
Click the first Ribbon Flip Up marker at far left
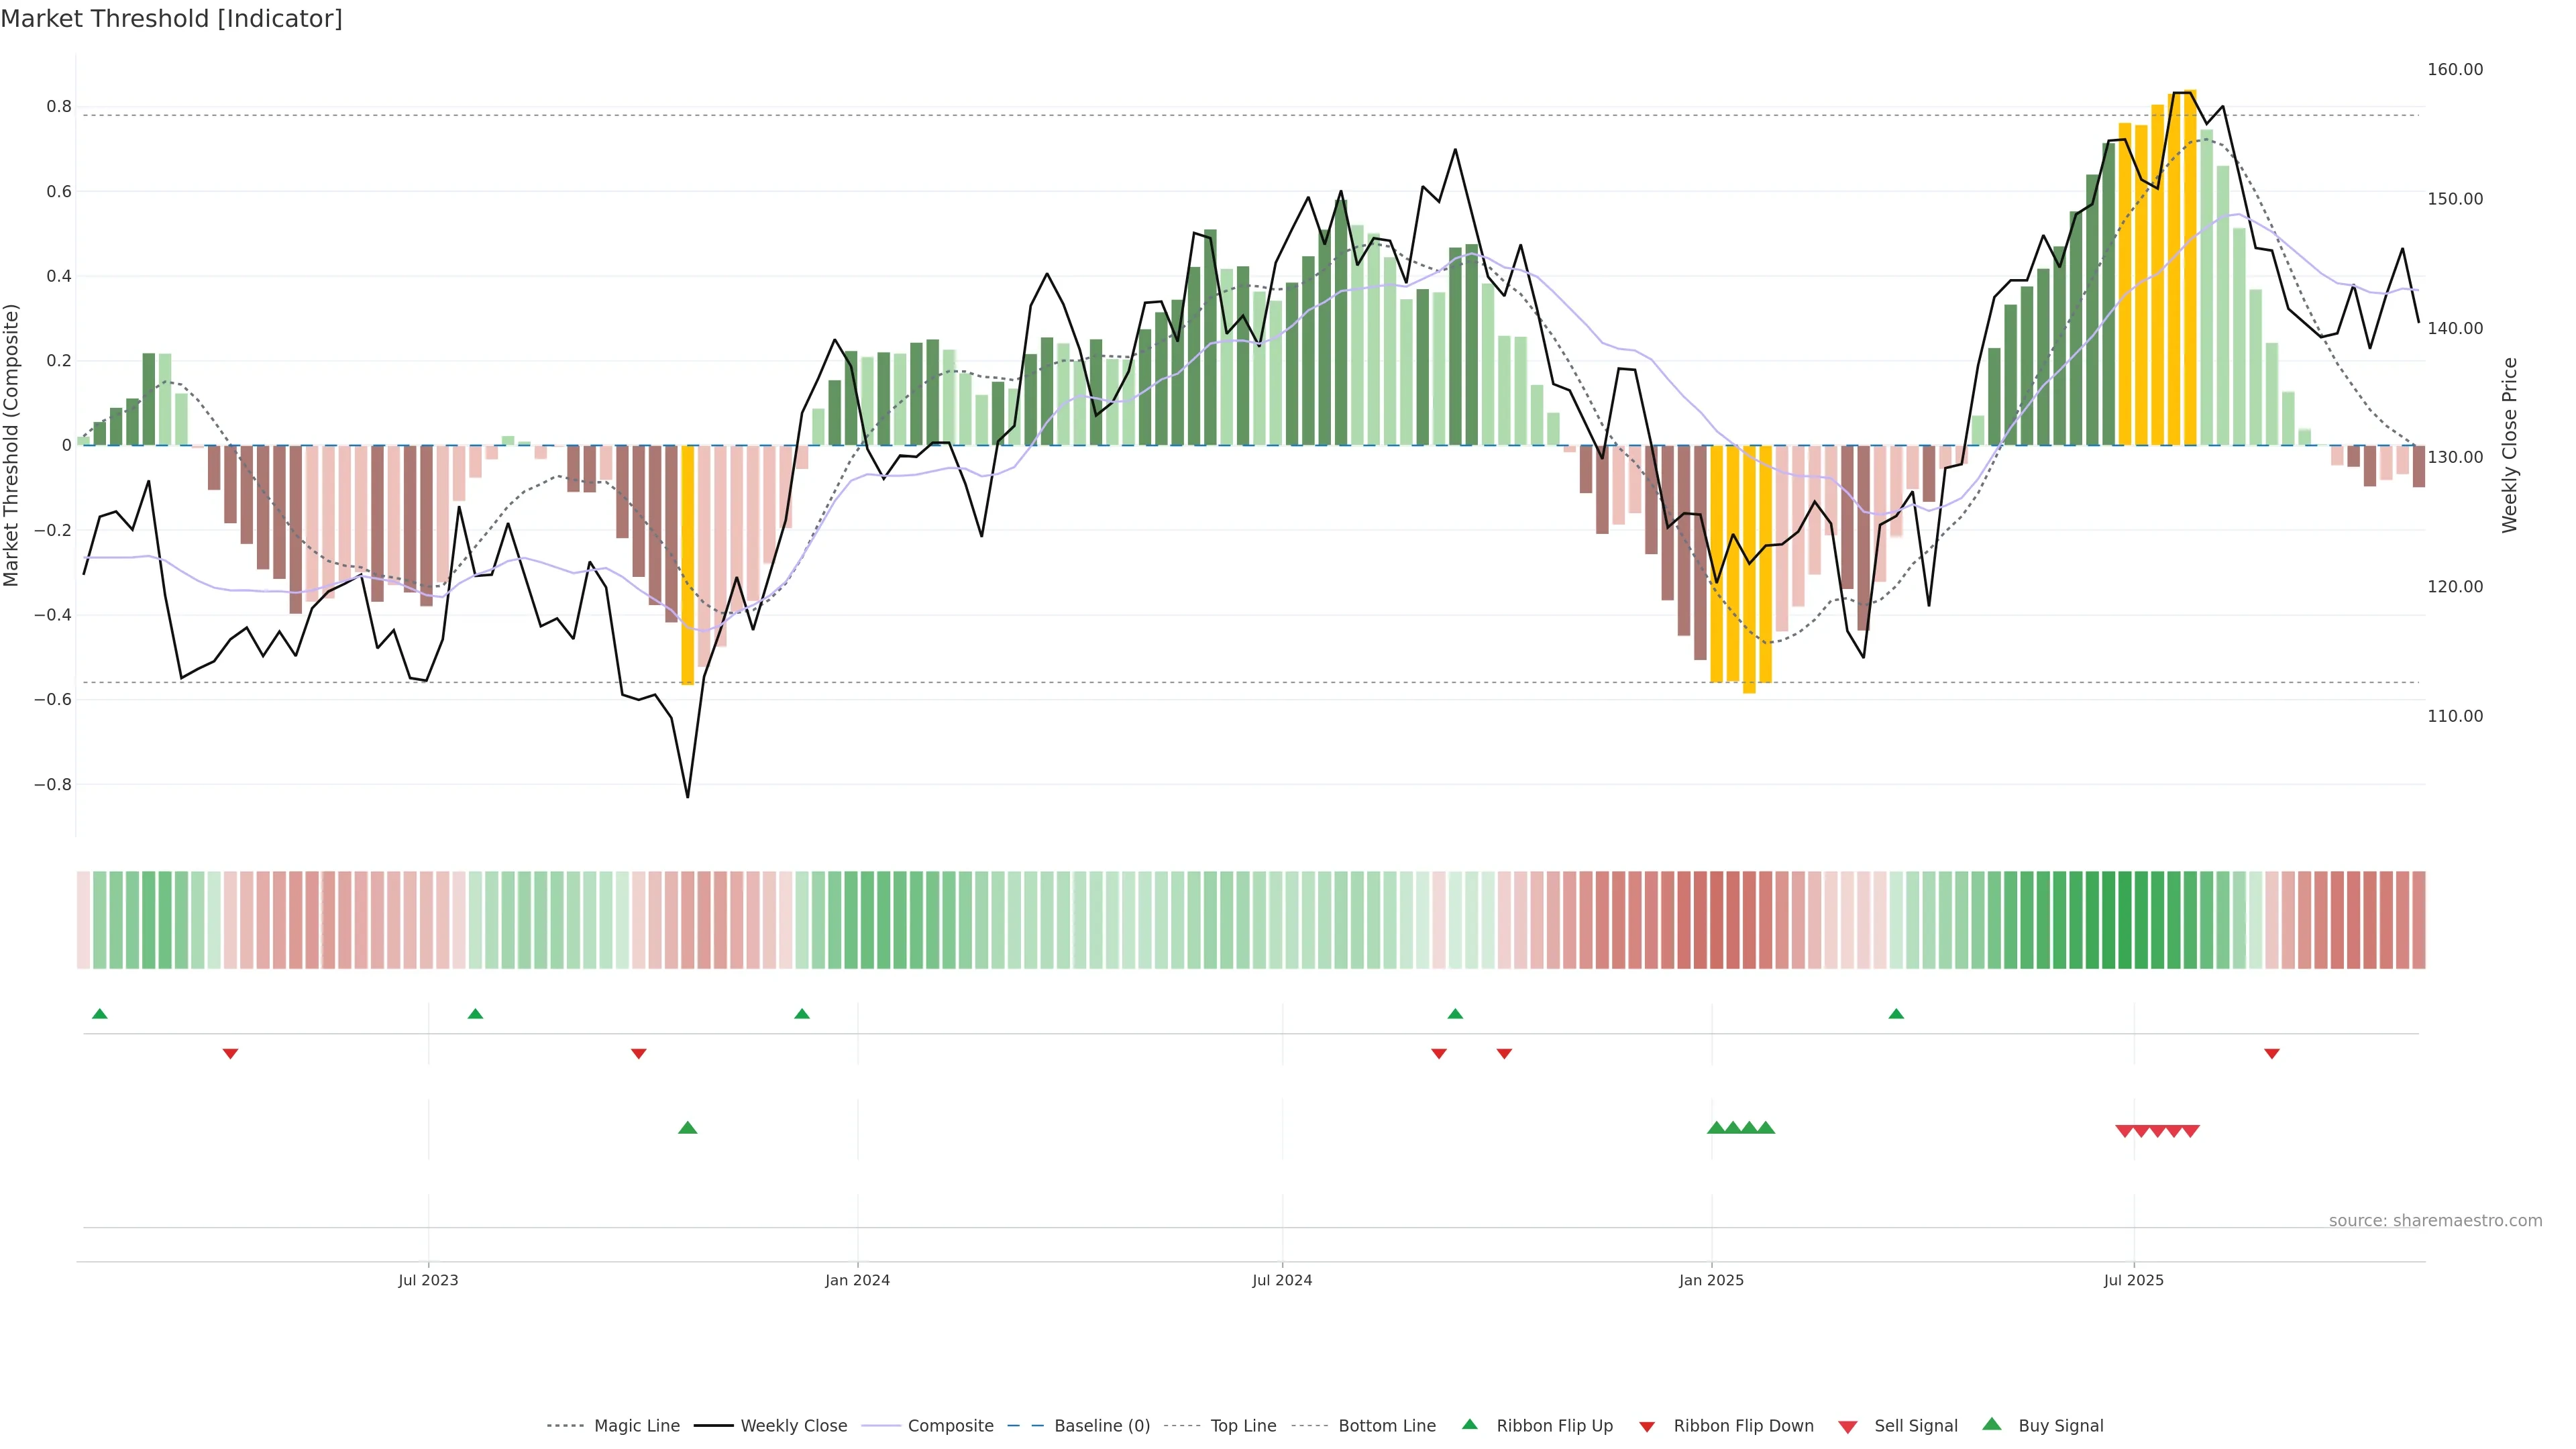click(99, 1014)
